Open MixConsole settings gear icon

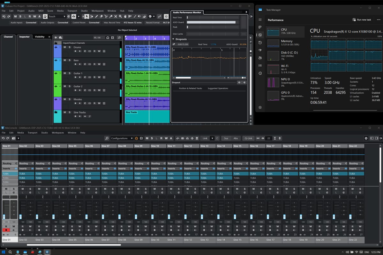point(366,138)
